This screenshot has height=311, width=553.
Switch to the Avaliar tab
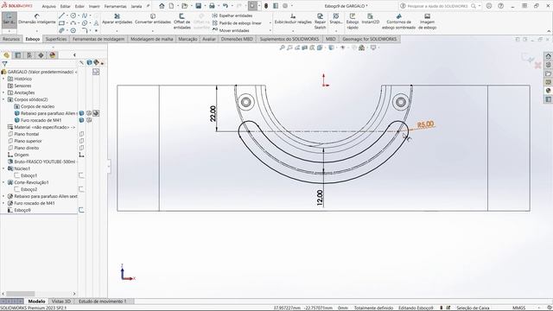[209, 39]
